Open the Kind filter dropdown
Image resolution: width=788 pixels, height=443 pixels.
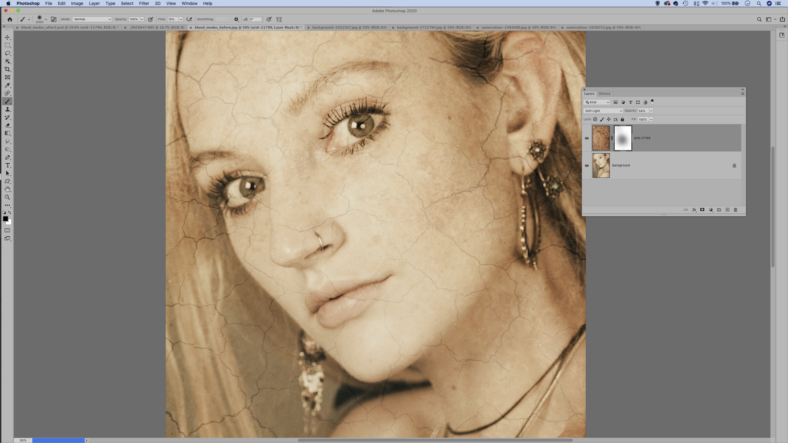(597, 102)
